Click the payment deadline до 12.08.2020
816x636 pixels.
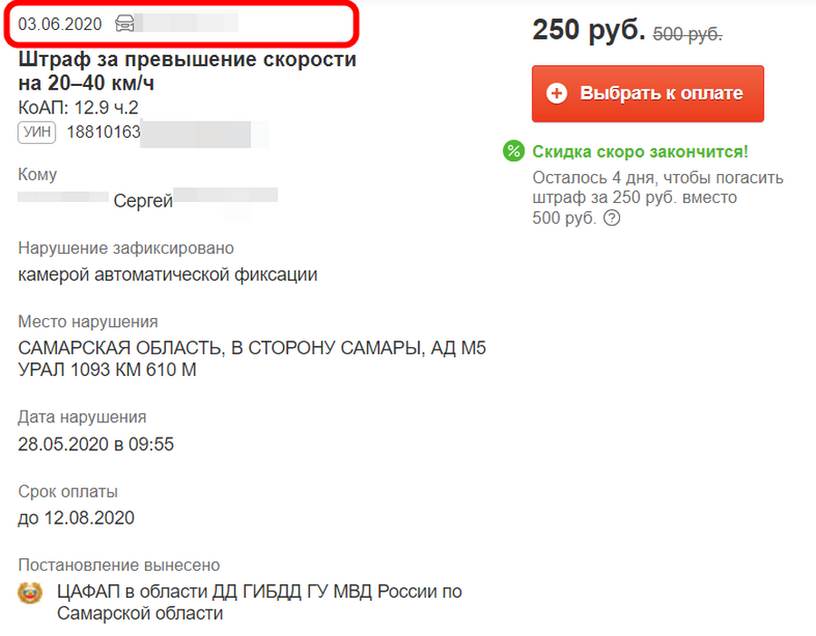[x=76, y=518]
